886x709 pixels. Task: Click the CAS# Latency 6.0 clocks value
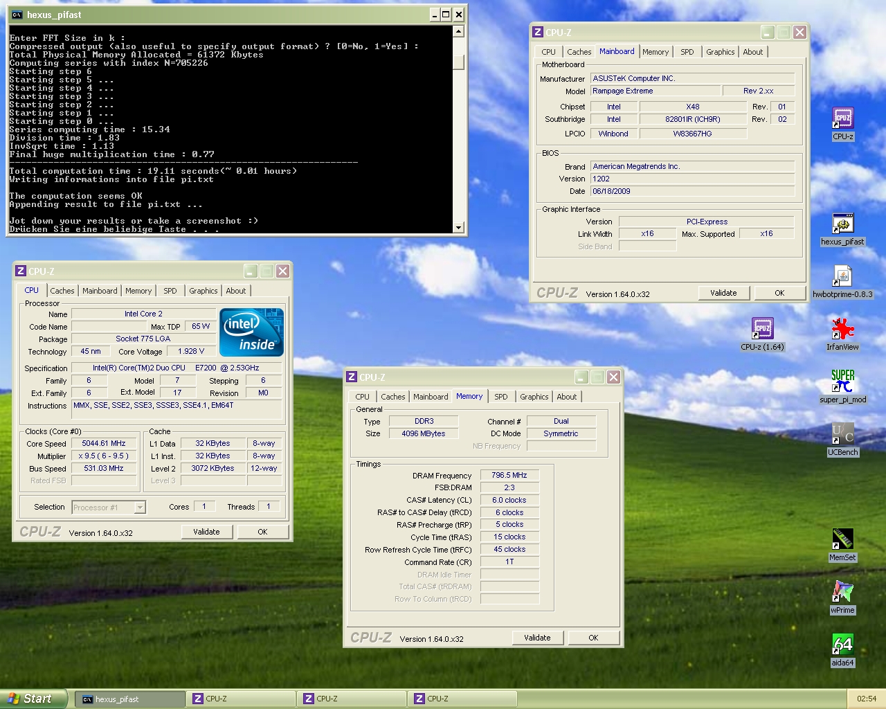click(x=509, y=501)
